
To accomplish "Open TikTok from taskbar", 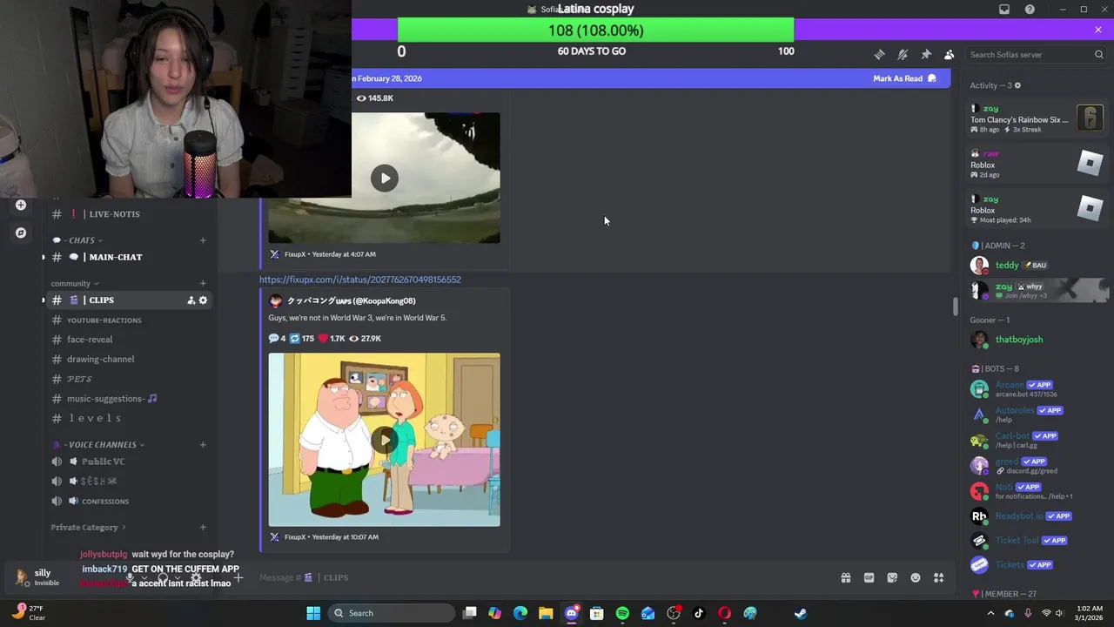I will tap(699, 613).
